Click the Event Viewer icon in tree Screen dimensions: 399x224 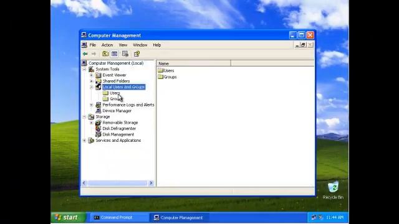tap(99, 75)
